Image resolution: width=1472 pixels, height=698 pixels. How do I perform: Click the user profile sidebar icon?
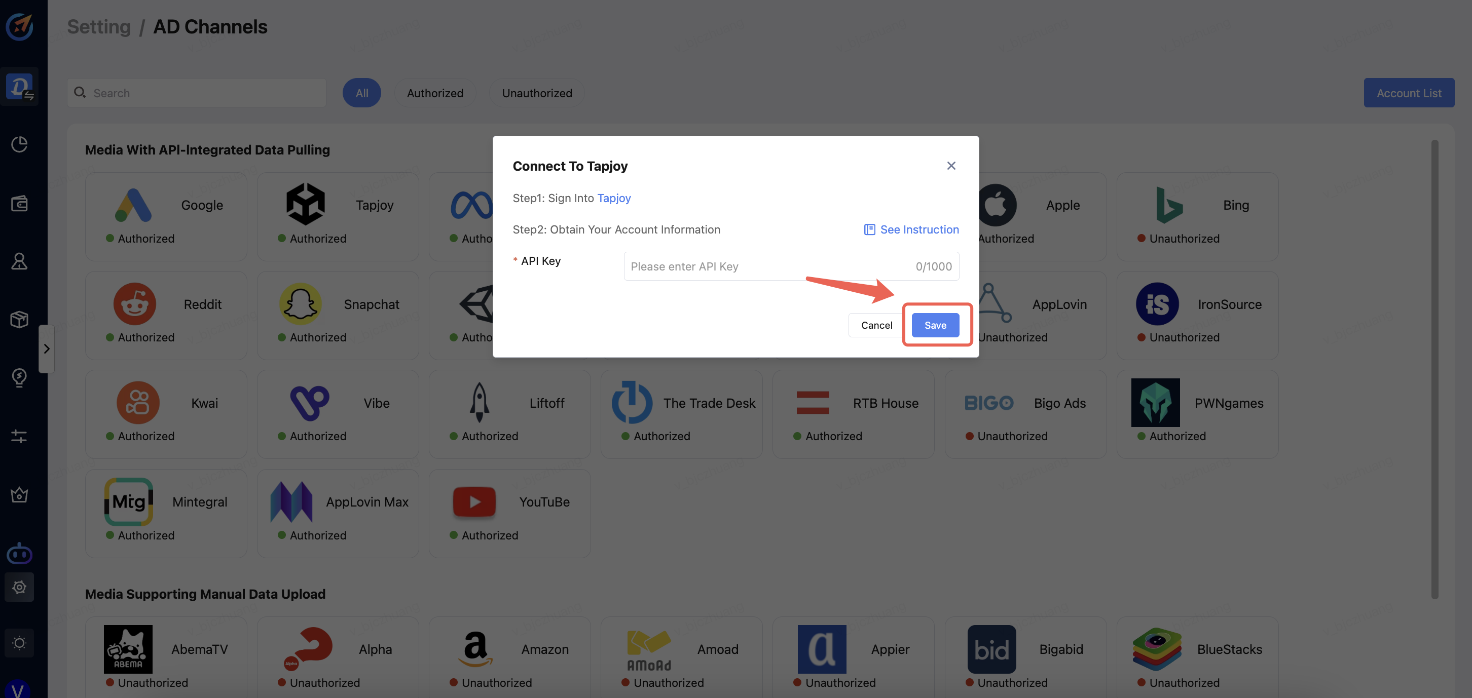[19, 261]
